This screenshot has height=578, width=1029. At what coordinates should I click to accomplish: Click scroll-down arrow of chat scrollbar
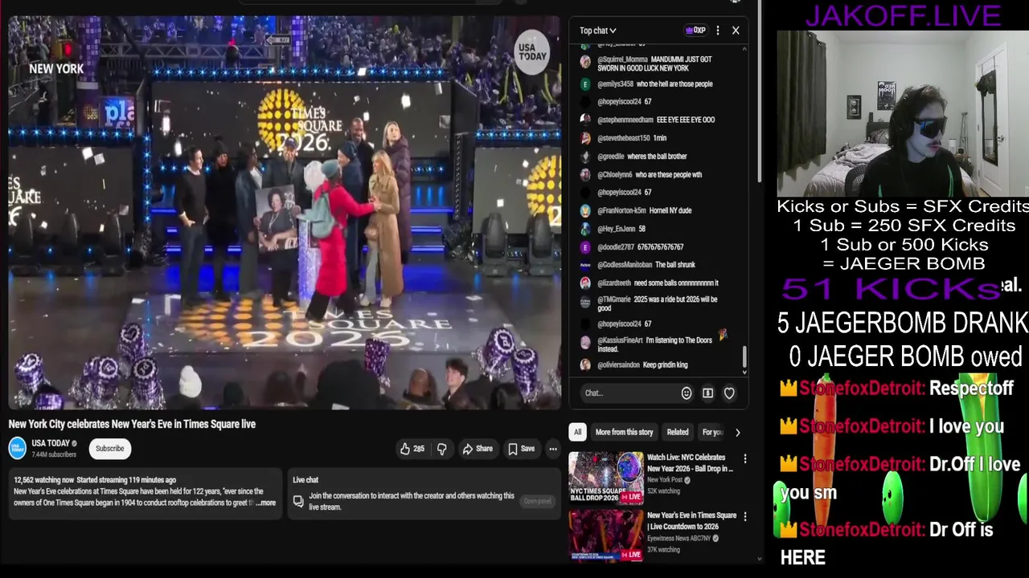744,372
